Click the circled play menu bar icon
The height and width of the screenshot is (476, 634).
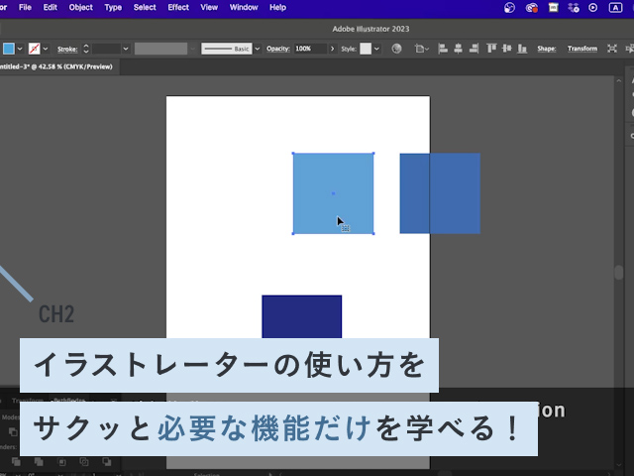[x=592, y=8]
